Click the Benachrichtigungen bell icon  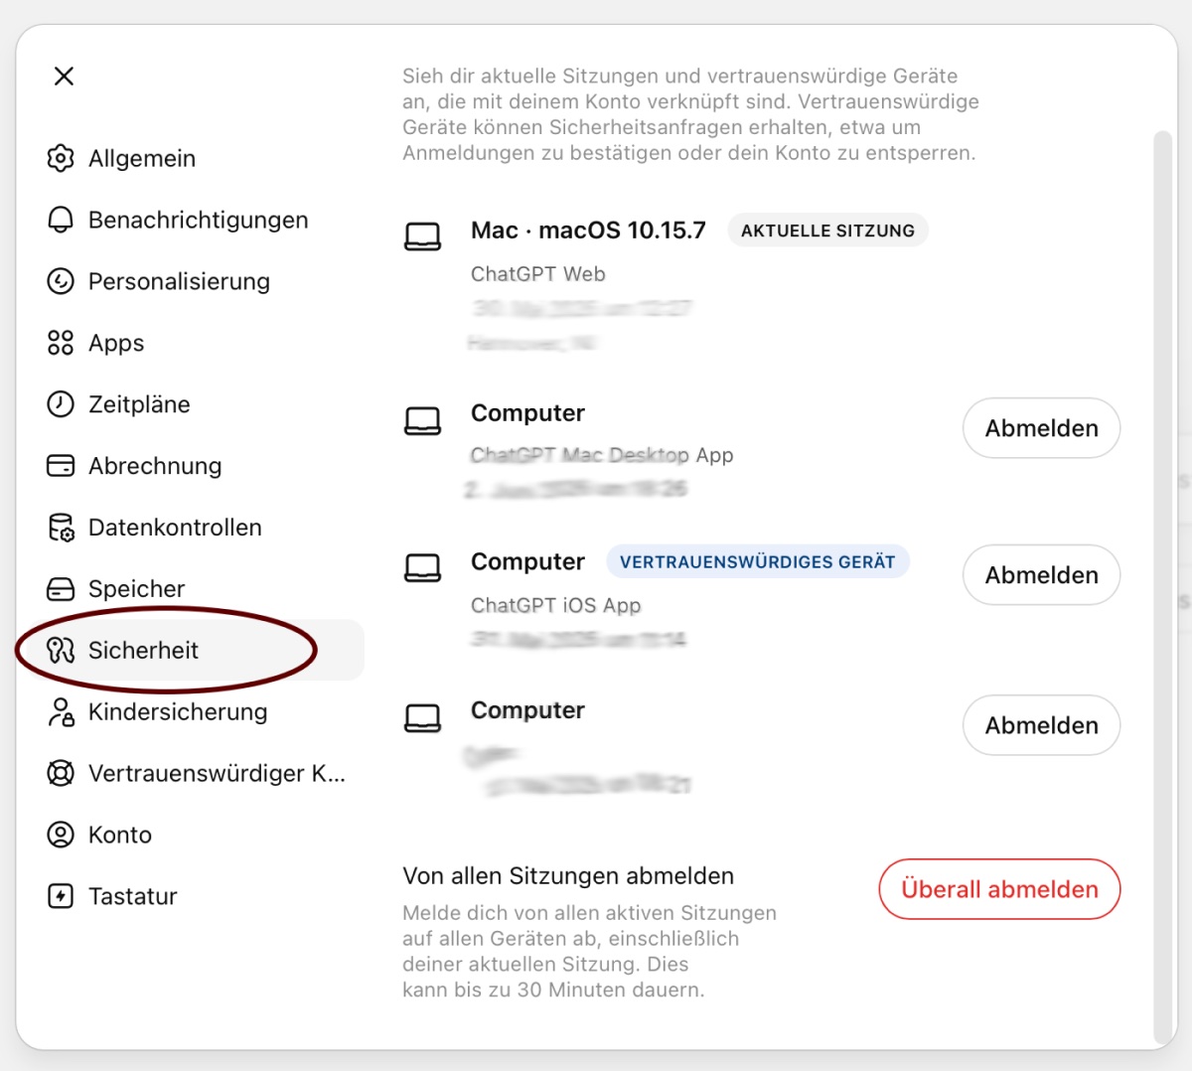point(61,220)
